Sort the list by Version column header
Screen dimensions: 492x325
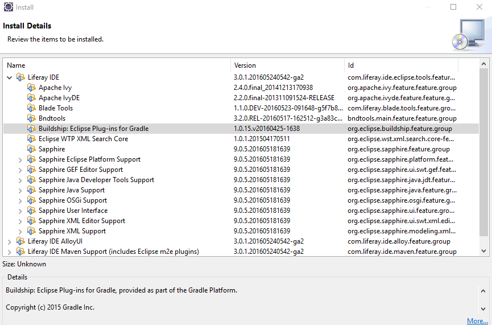coord(287,65)
